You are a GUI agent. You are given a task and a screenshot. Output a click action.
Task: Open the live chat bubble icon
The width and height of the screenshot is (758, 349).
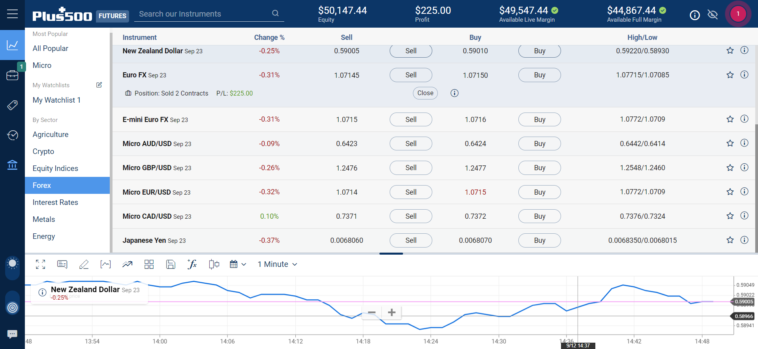(x=12, y=334)
